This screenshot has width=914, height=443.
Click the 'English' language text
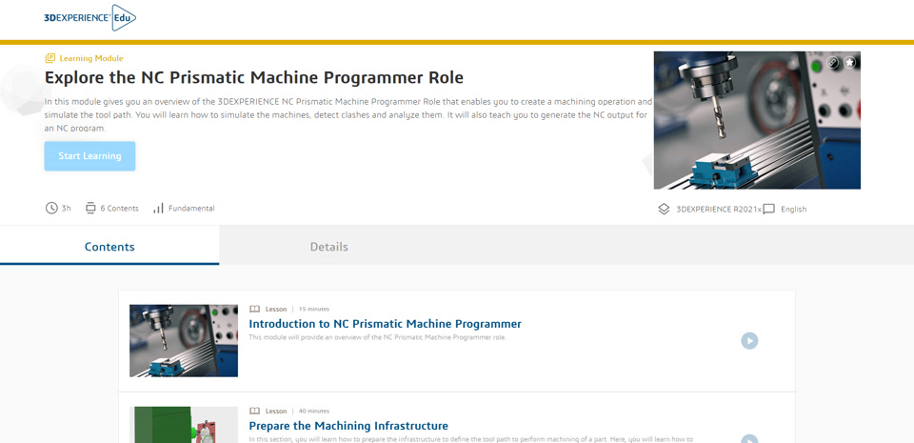point(793,210)
